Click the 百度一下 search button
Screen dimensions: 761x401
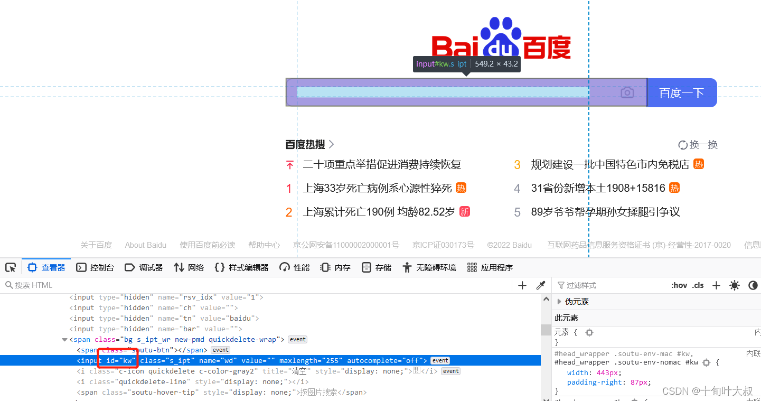681,92
